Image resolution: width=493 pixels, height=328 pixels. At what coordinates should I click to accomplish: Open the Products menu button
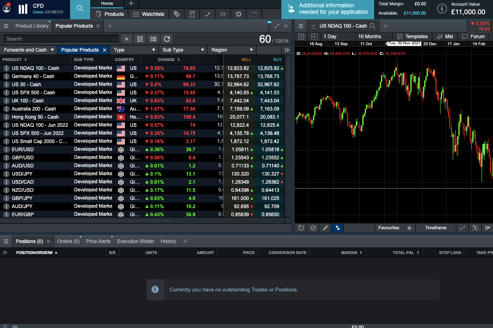110,14
